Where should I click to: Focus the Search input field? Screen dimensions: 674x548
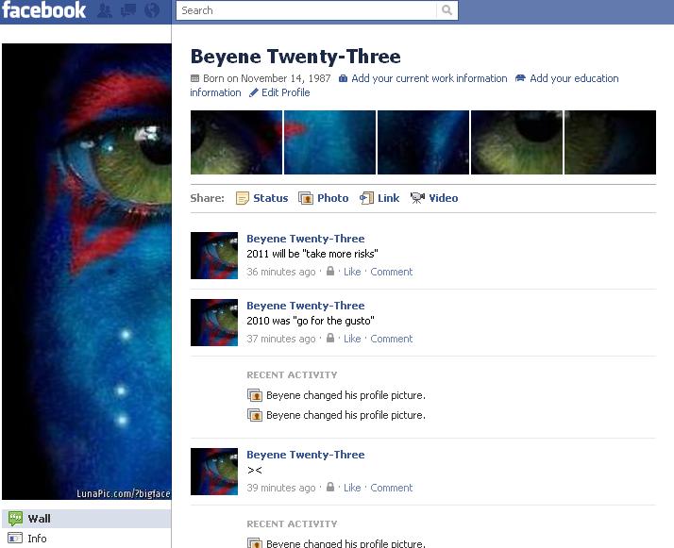pyautogui.click(x=307, y=10)
